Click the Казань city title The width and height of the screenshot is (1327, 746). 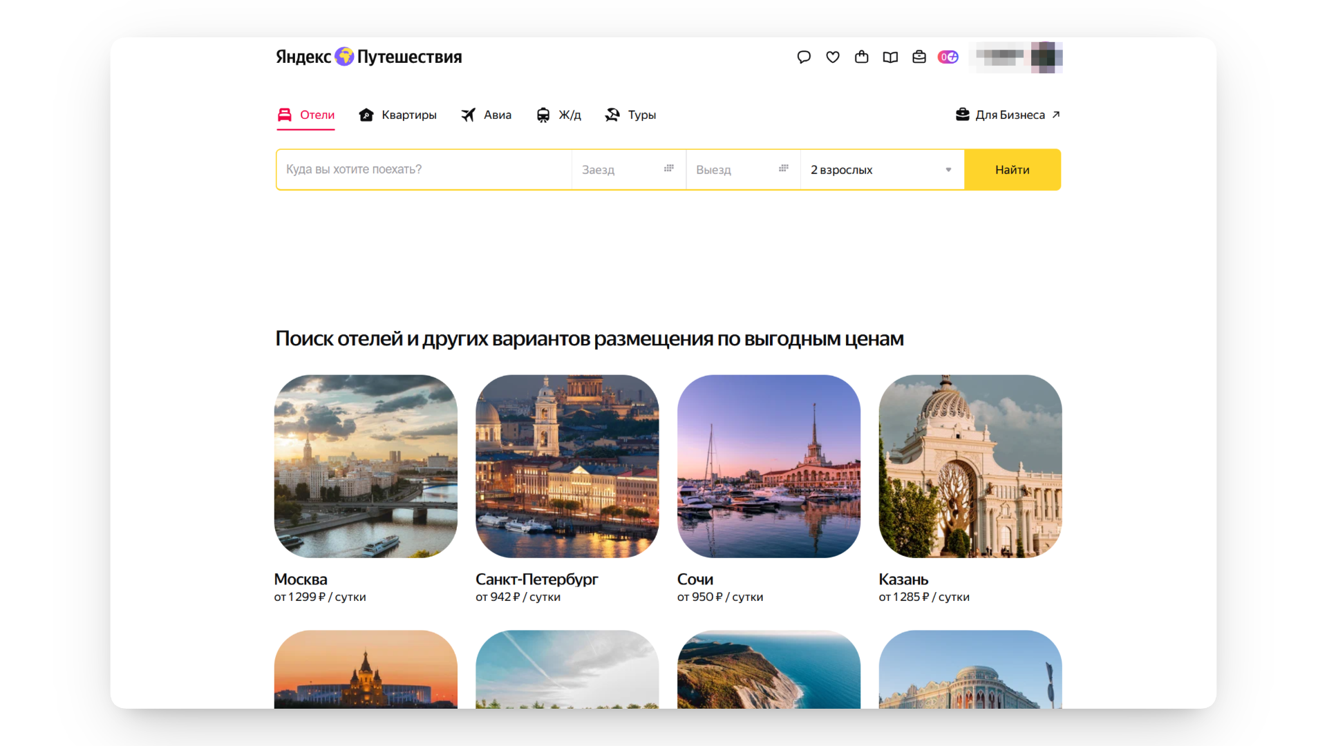pyautogui.click(x=903, y=580)
